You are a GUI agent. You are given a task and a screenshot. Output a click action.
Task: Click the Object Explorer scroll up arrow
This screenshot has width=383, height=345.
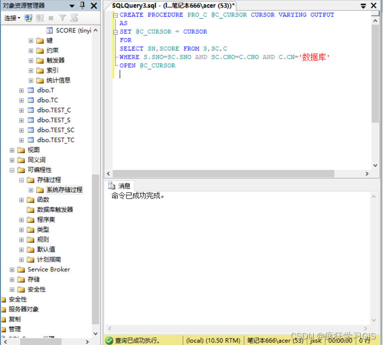(x=96, y=30)
